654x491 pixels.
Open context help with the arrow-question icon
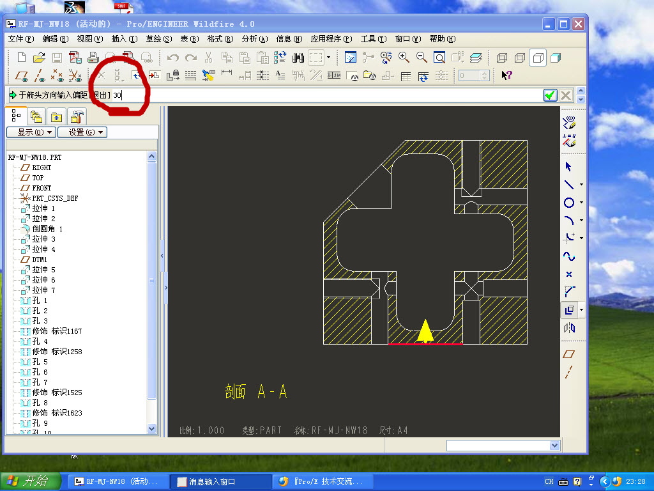tap(506, 75)
